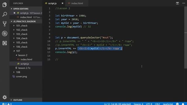Click the HTML icon of index.html in tree
This screenshot has height=105, width=187.
18,59
